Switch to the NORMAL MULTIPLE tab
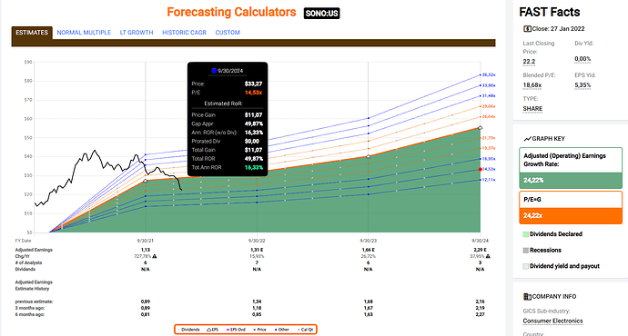The height and width of the screenshot is (336, 628). pyautogui.click(x=84, y=33)
